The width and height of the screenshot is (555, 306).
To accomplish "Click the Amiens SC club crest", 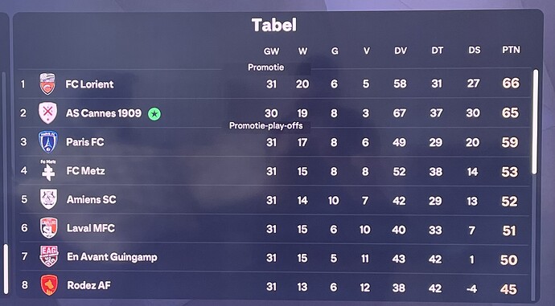I will [x=48, y=199].
